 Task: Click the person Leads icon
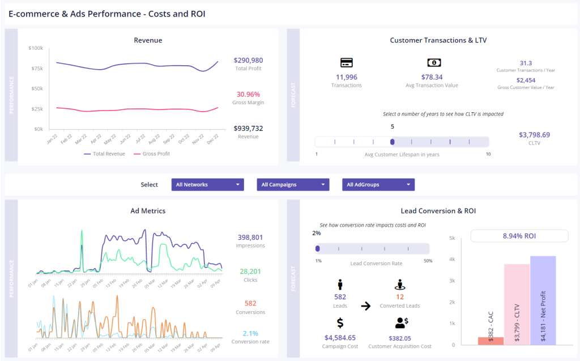coord(340,284)
